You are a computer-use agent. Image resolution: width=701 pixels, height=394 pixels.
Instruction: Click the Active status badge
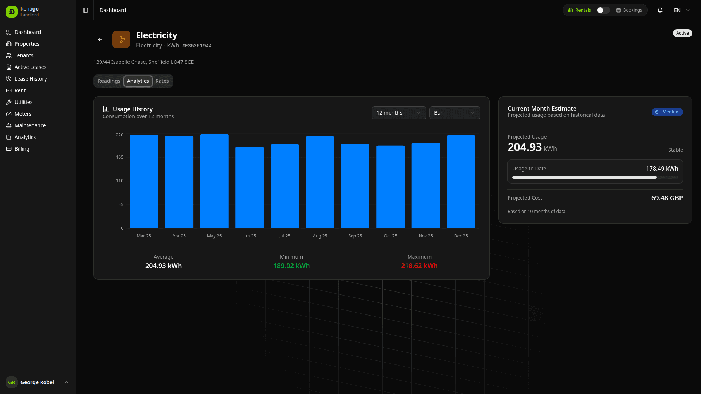point(682,33)
